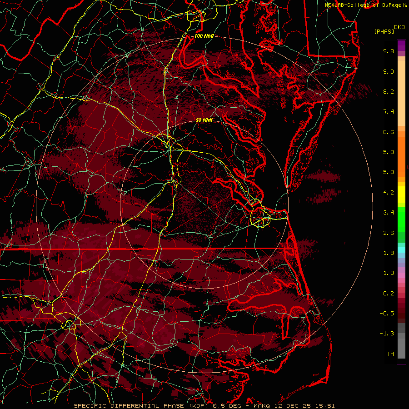Pick the bright green segment of the color bar
The width and height of the screenshot is (409, 409).
[401, 219]
